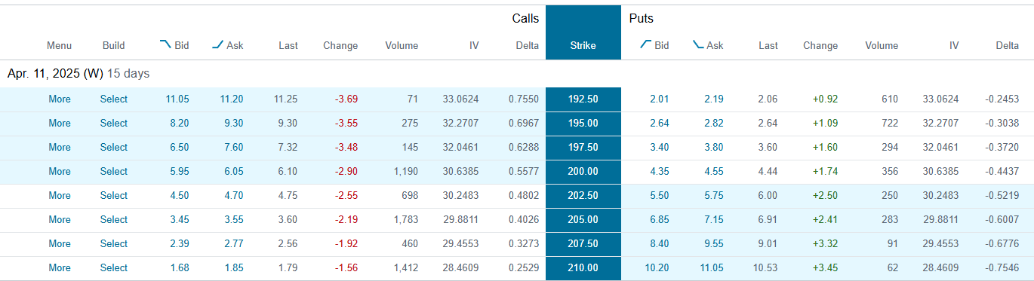The height and width of the screenshot is (281, 1034).
Task: Click the Calls Volume column header
Action: 402,45
